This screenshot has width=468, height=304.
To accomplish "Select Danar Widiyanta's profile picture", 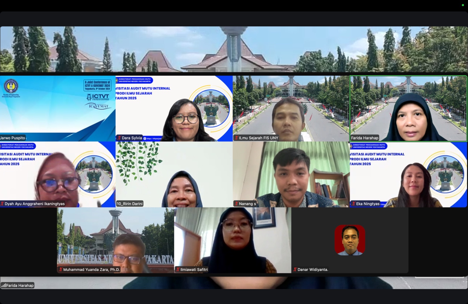I will pos(350,240).
